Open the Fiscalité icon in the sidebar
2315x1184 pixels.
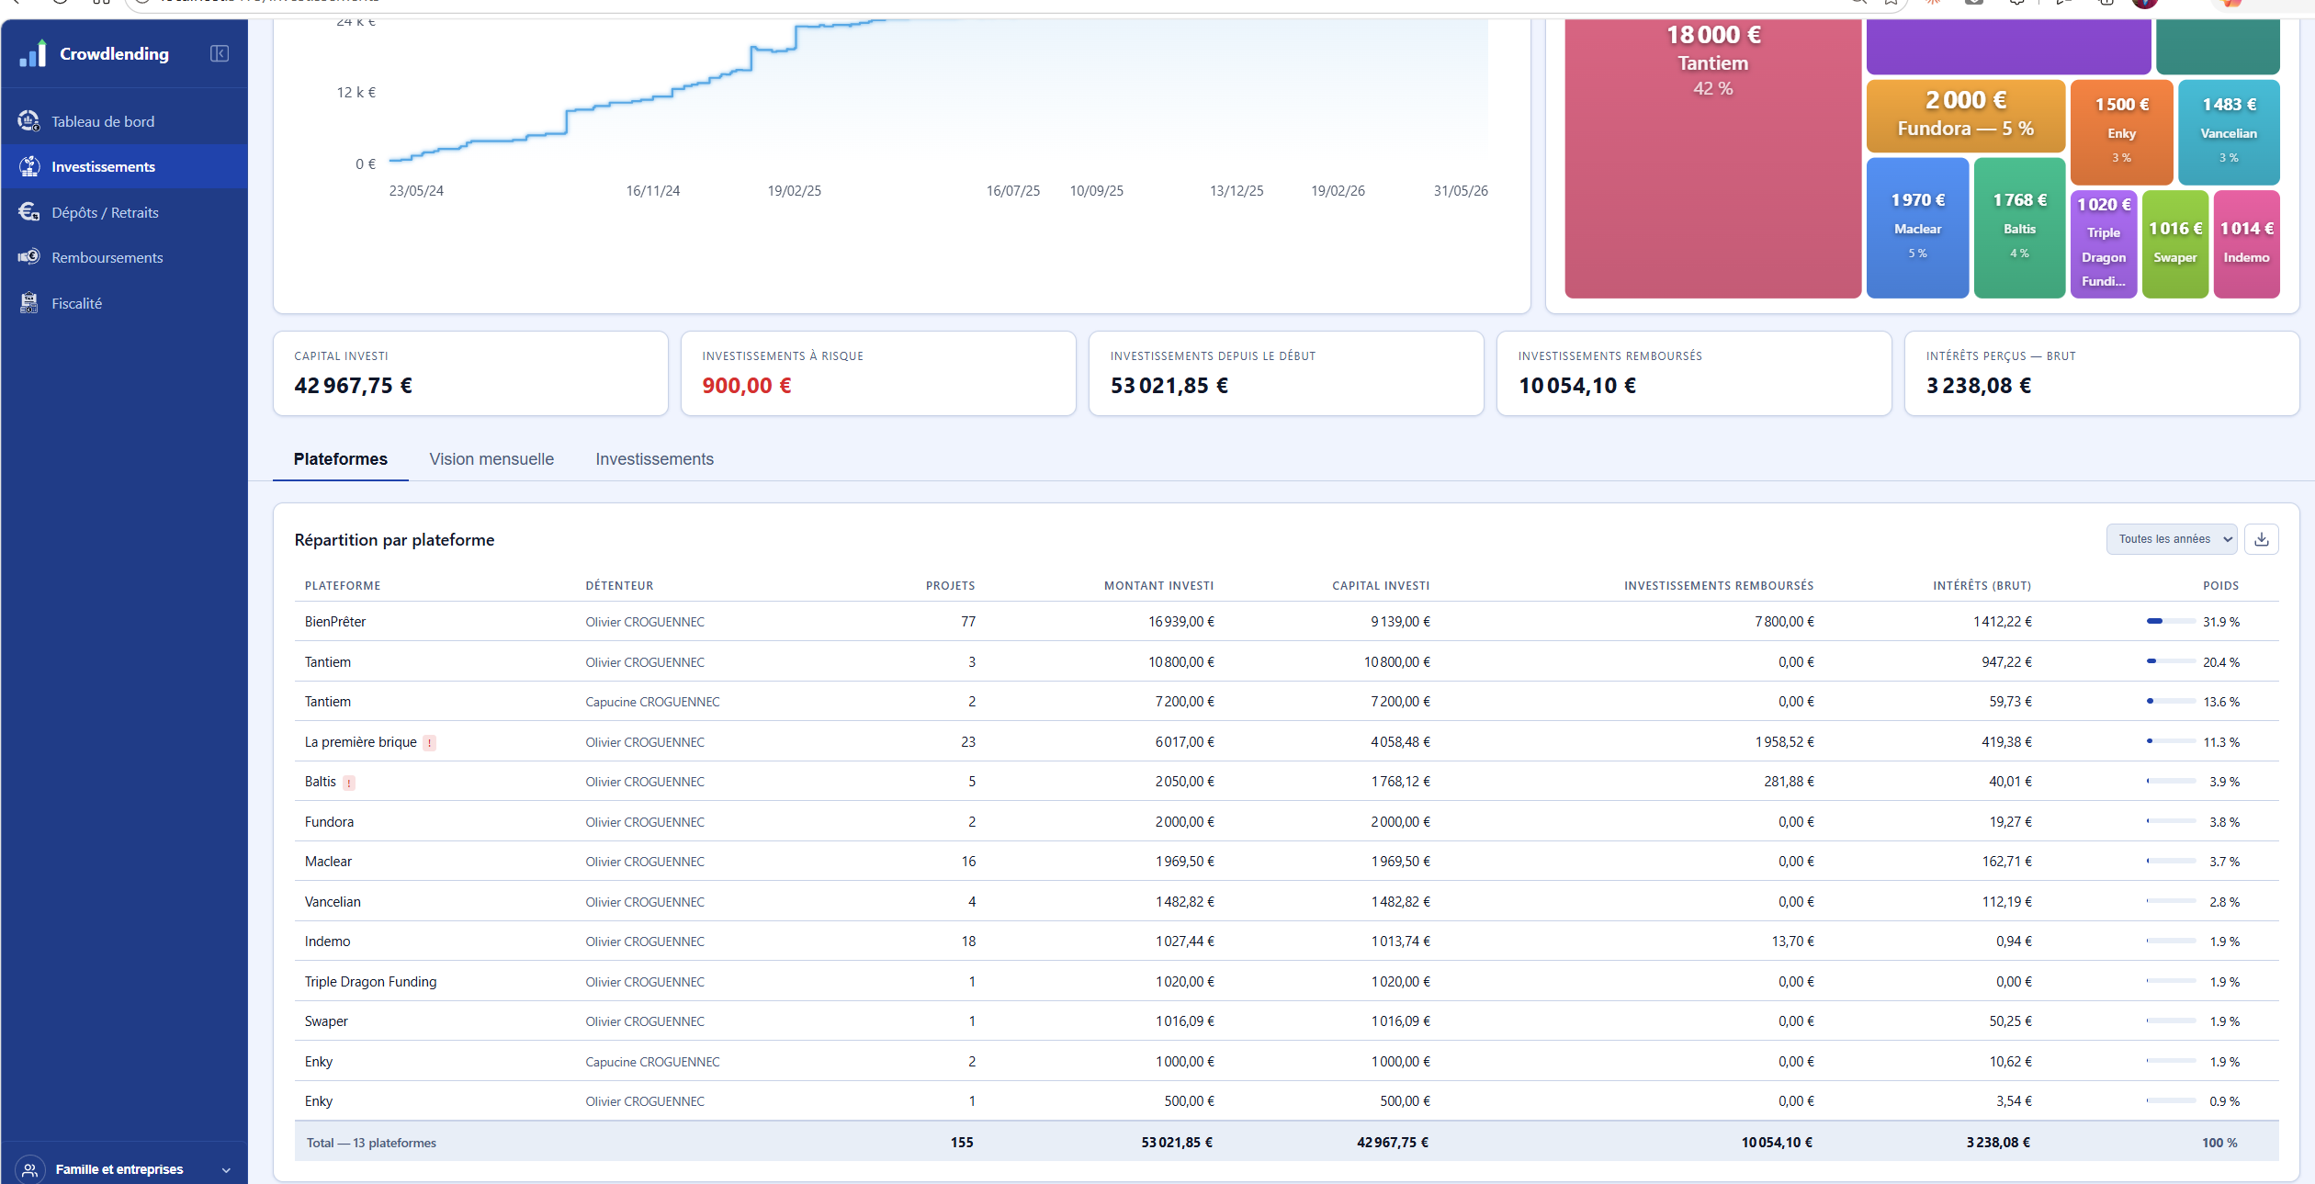(29, 303)
